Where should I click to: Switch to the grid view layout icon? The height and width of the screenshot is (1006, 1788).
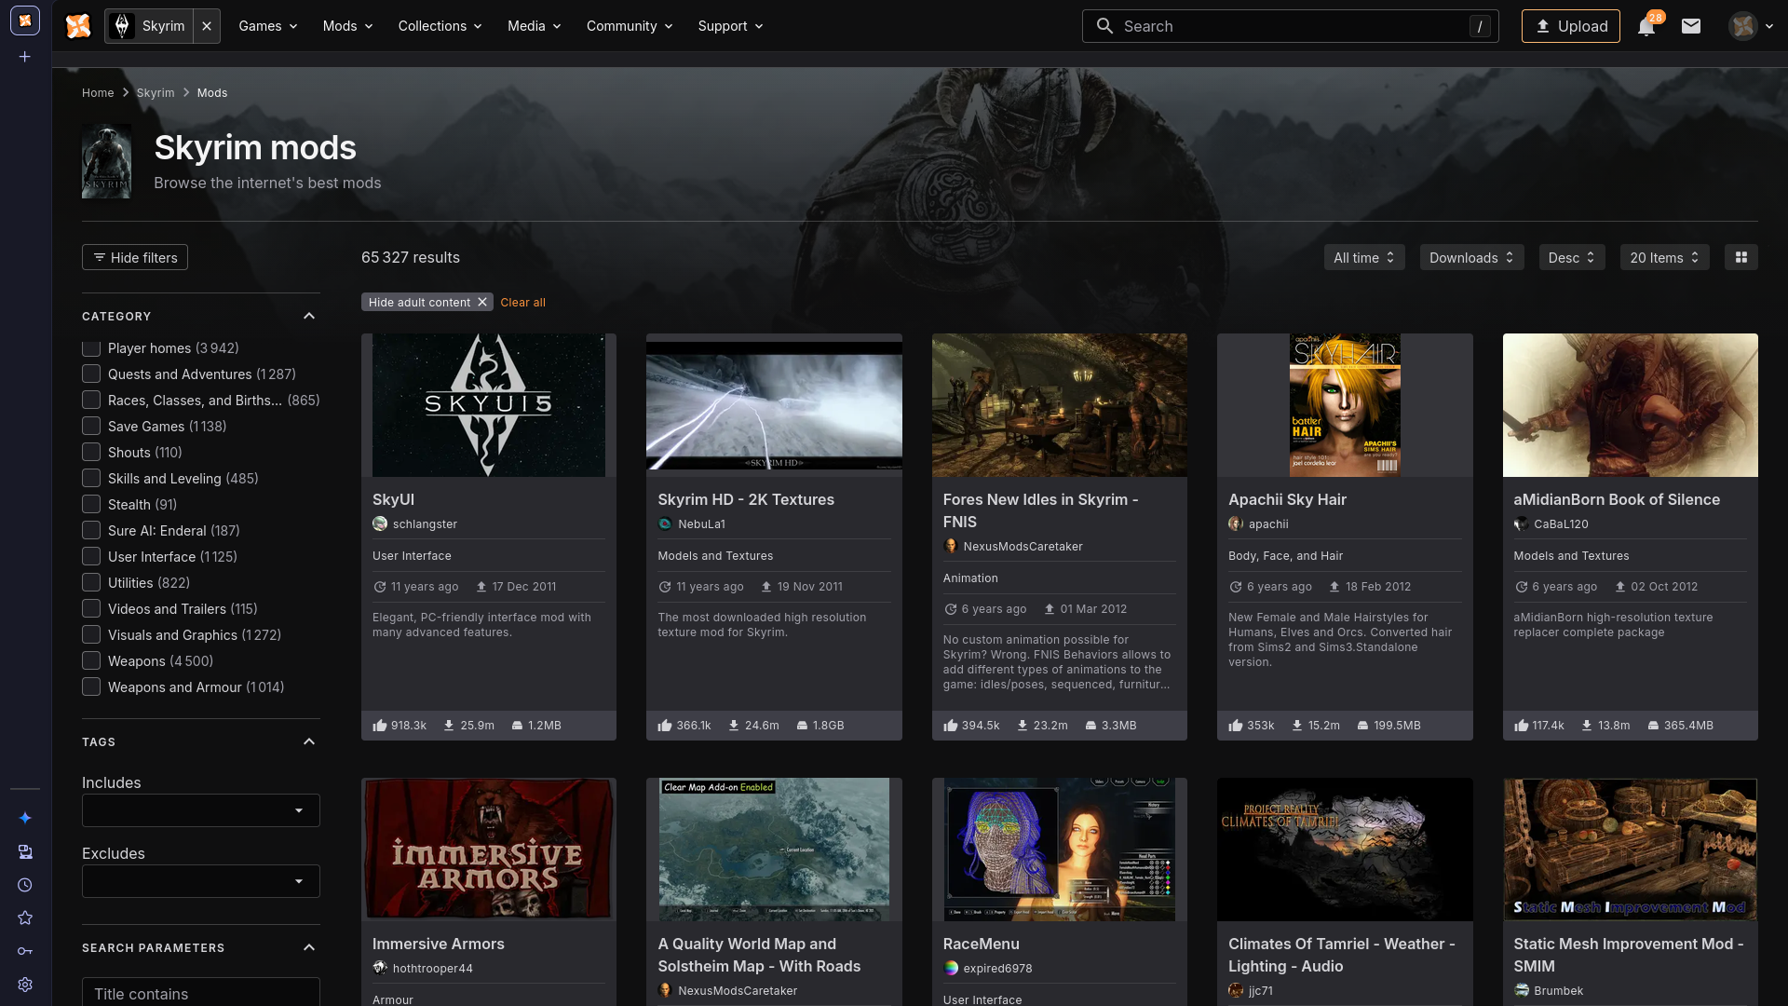tap(1741, 258)
